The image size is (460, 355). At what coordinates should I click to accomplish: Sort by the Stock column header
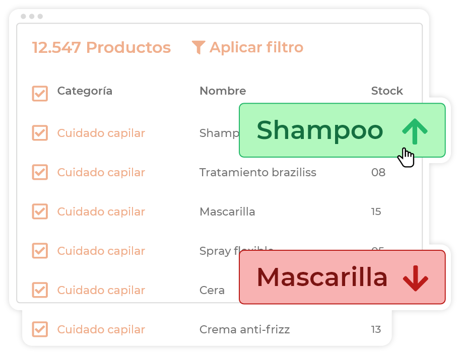[387, 91]
